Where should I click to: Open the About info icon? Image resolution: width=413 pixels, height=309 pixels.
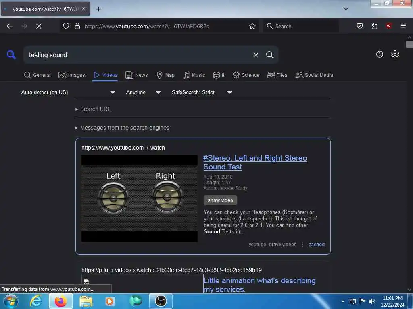(x=380, y=54)
